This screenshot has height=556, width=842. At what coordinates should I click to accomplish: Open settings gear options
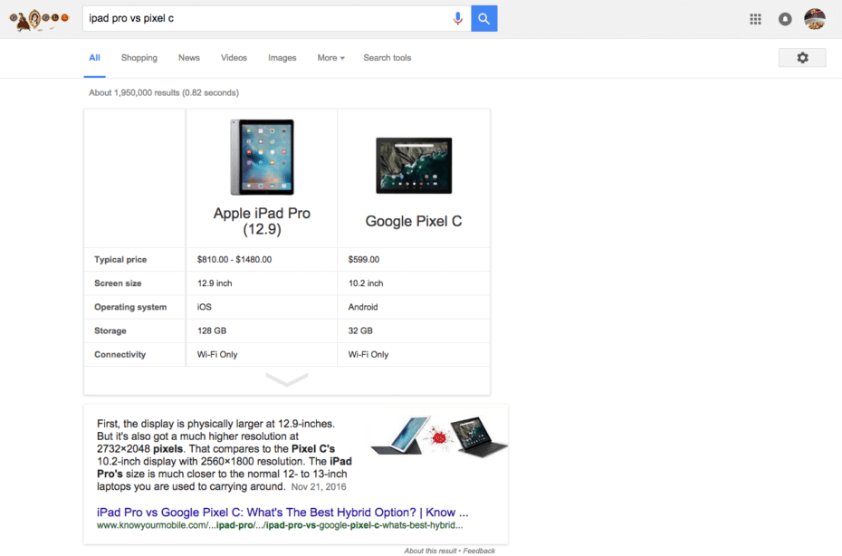[802, 58]
